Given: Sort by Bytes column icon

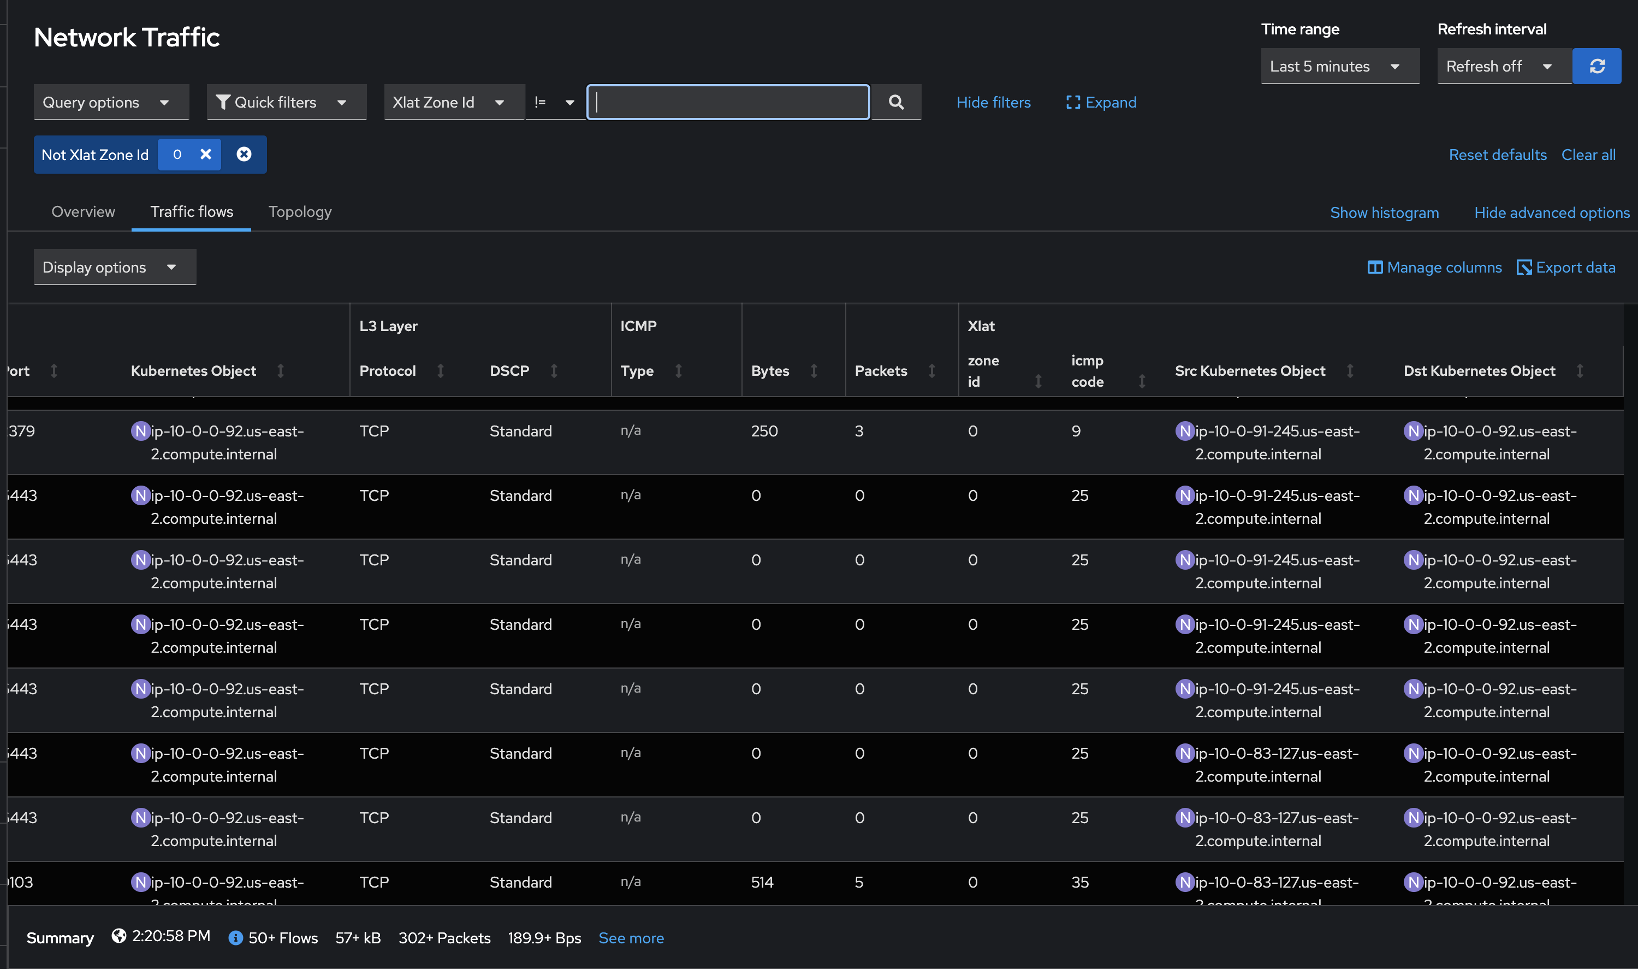Looking at the screenshot, I should [814, 371].
